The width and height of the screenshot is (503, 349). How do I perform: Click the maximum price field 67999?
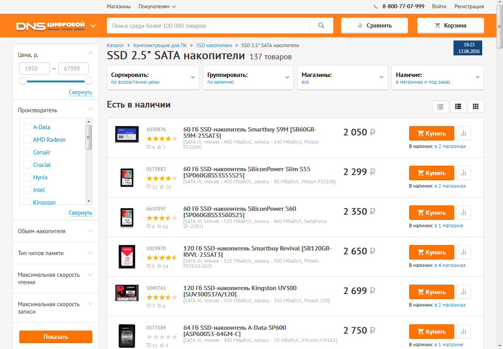tap(73, 69)
